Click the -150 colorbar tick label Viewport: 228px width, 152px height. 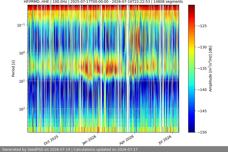[202, 132]
